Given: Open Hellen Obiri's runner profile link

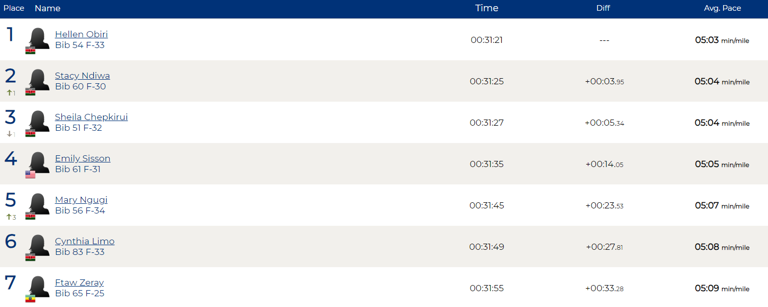Looking at the screenshot, I should pos(81,34).
